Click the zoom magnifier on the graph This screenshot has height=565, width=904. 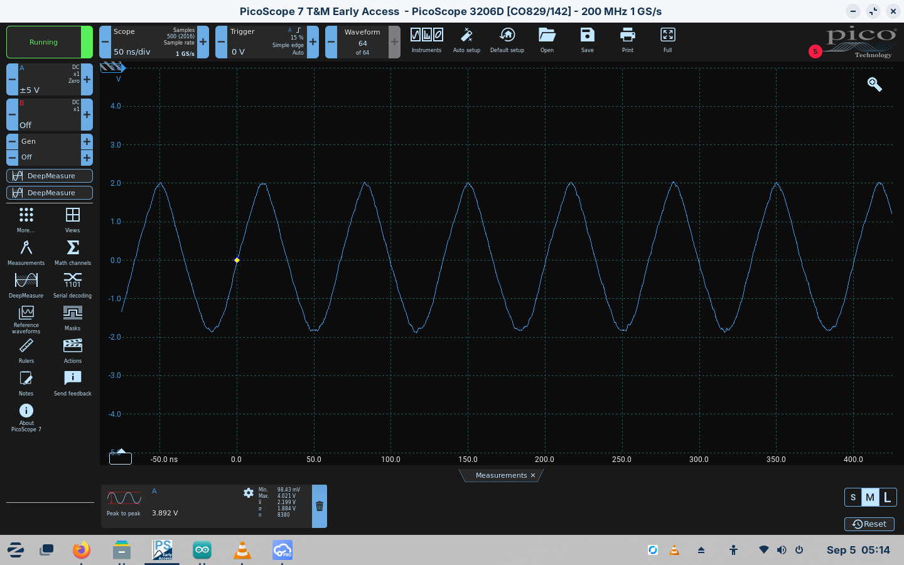click(874, 84)
